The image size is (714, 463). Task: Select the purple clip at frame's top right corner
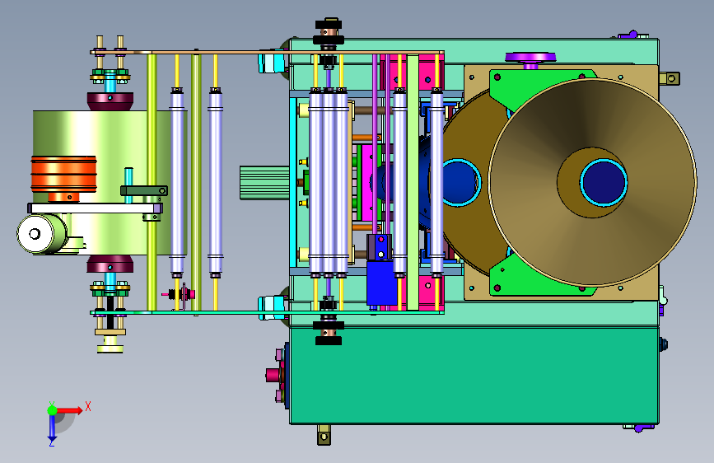(633, 35)
